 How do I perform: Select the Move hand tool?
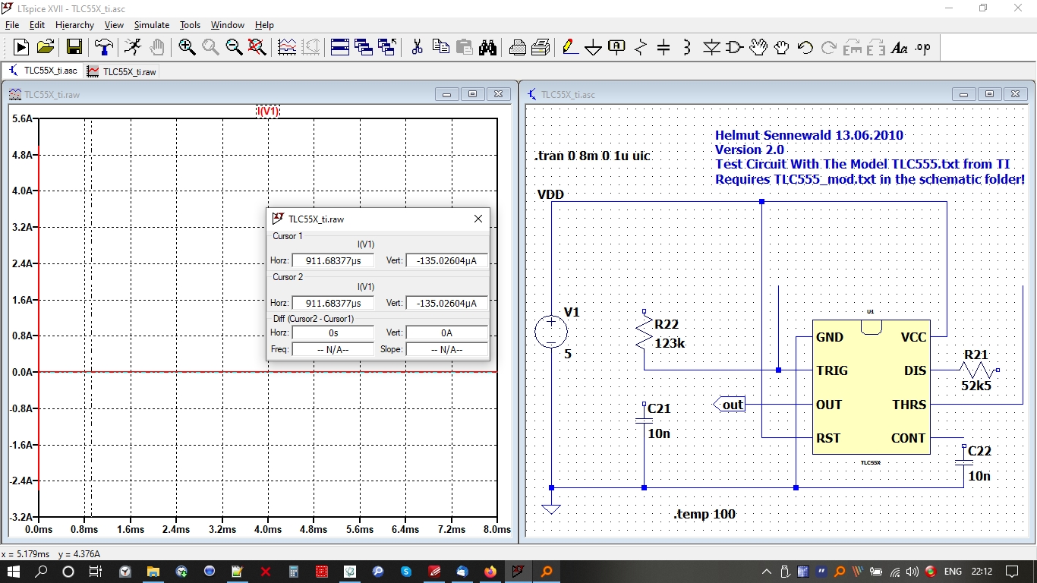tap(758, 47)
